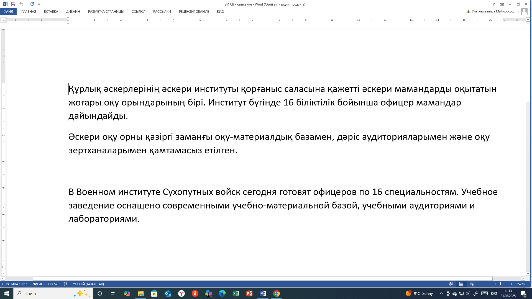Switch keyboard language ҚАЗ indicator

point(494,293)
